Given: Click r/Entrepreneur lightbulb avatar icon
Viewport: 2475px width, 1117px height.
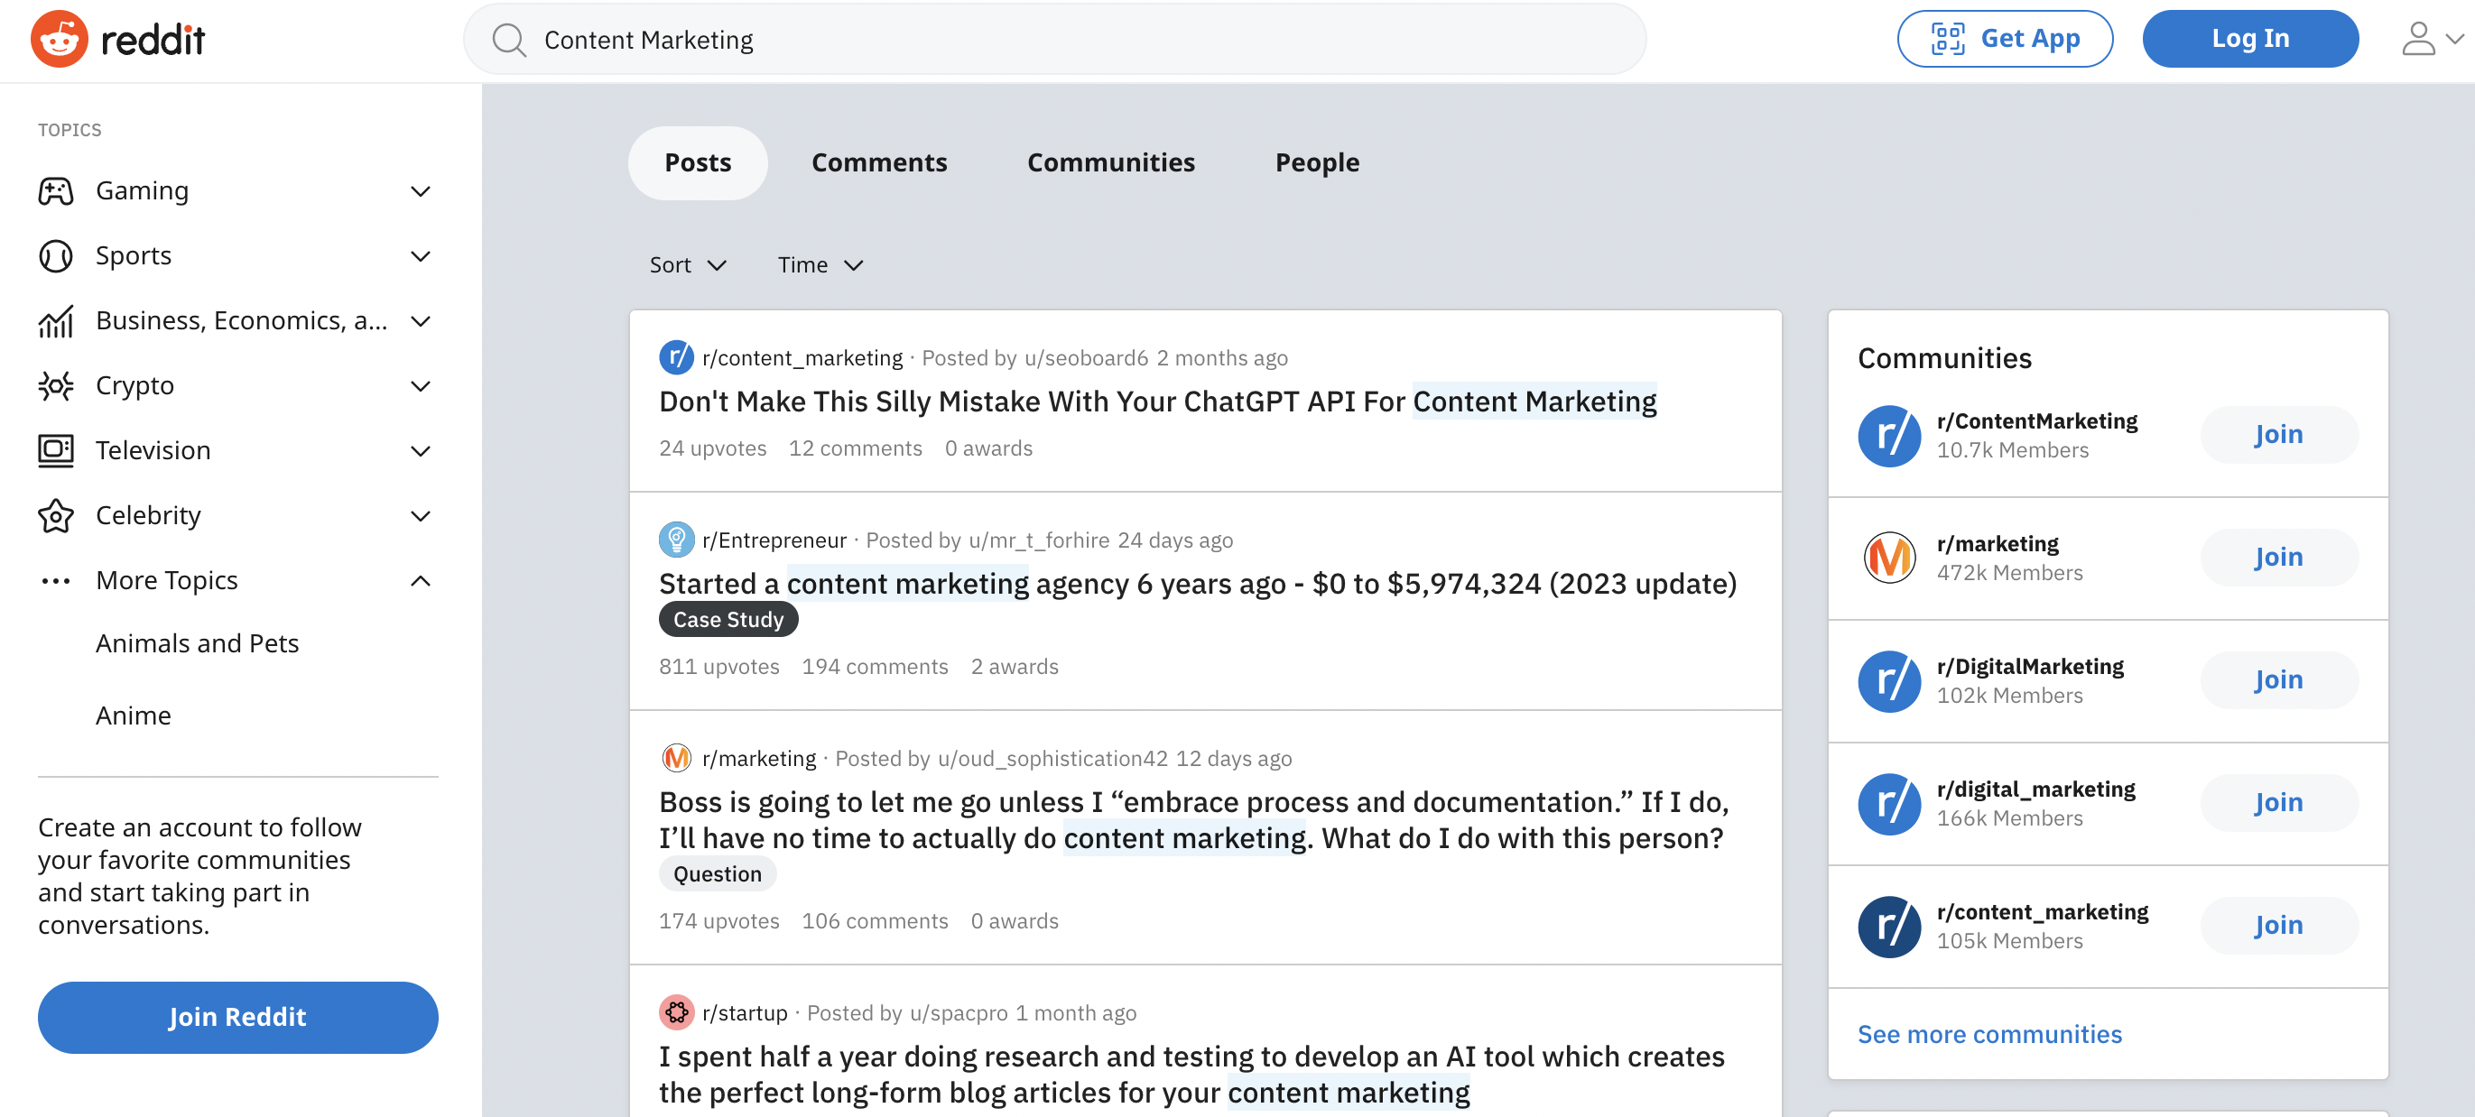Looking at the screenshot, I should (x=675, y=540).
